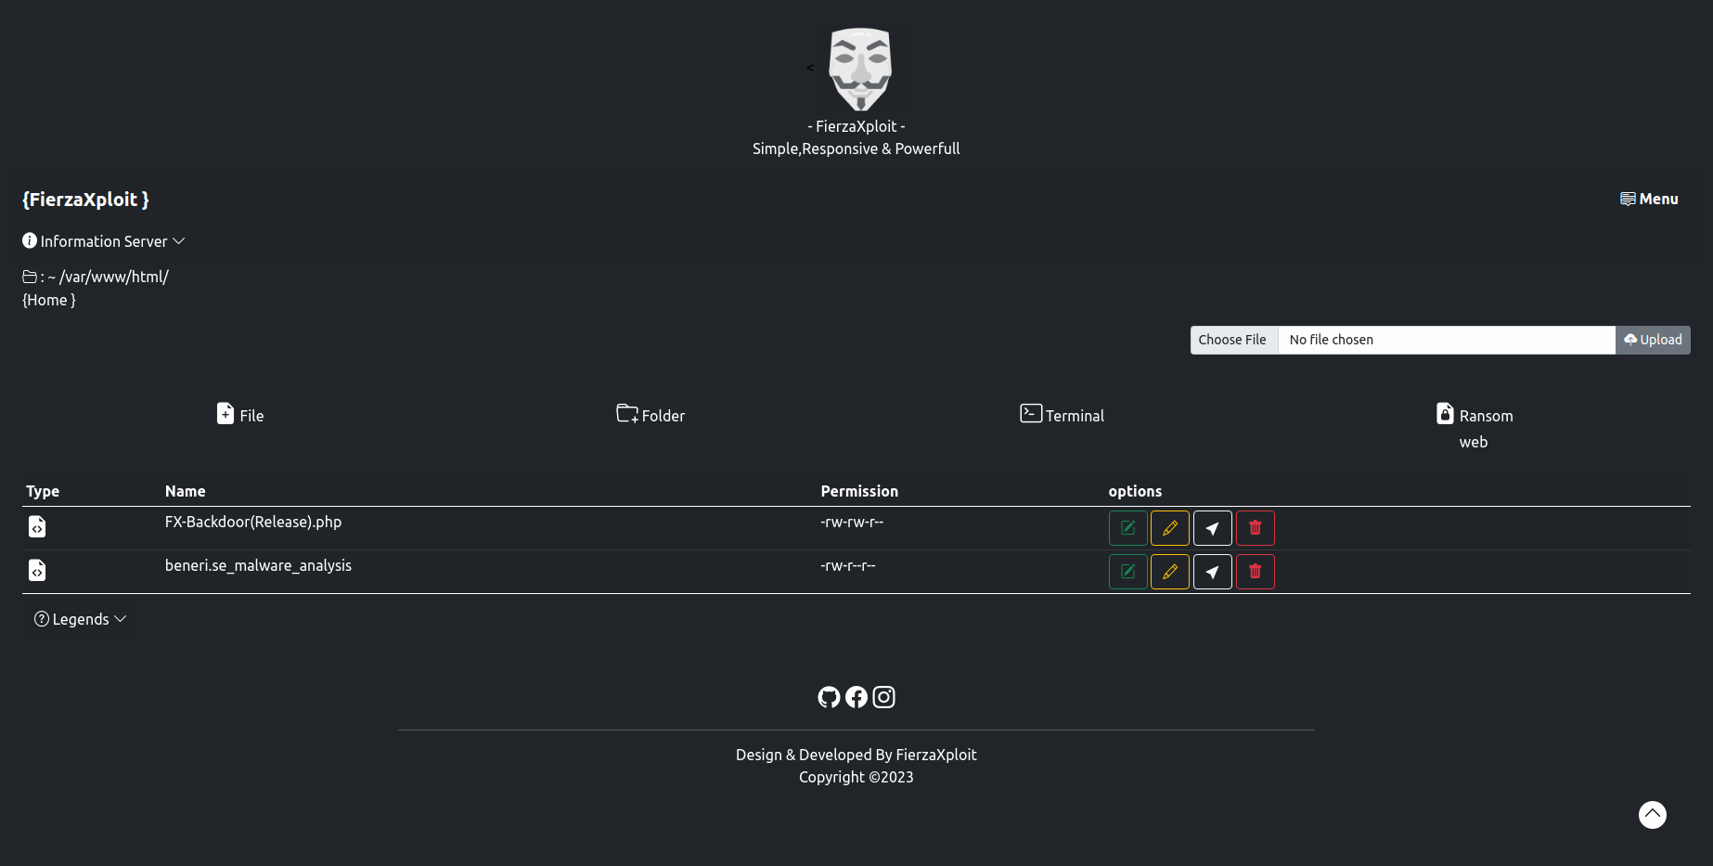Click the white arrow icon for beneri.se_malware_analysis
This screenshot has width=1713, height=866.
pyautogui.click(x=1213, y=572)
